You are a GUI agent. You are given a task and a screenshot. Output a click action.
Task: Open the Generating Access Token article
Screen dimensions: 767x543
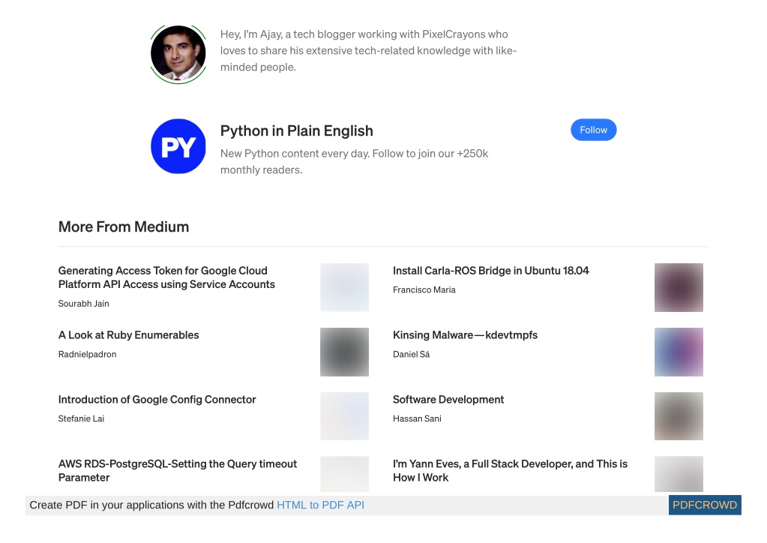[x=166, y=277]
